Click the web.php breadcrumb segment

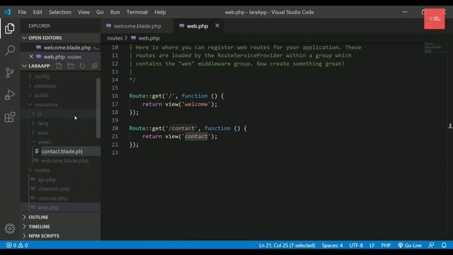tap(149, 38)
